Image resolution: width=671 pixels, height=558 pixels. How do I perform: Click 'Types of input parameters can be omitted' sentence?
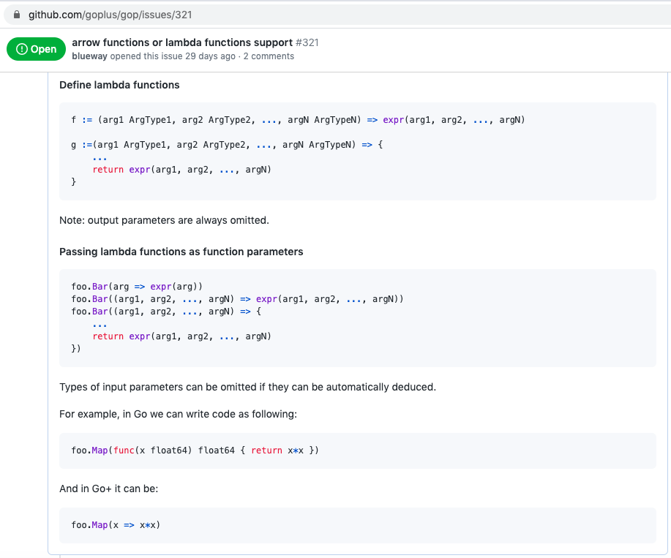pos(248,387)
